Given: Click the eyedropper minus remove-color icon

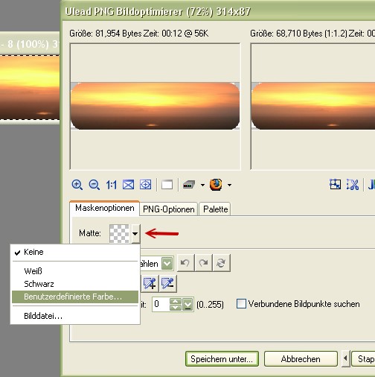Looking at the screenshot, I should click(x=168, y=283).
